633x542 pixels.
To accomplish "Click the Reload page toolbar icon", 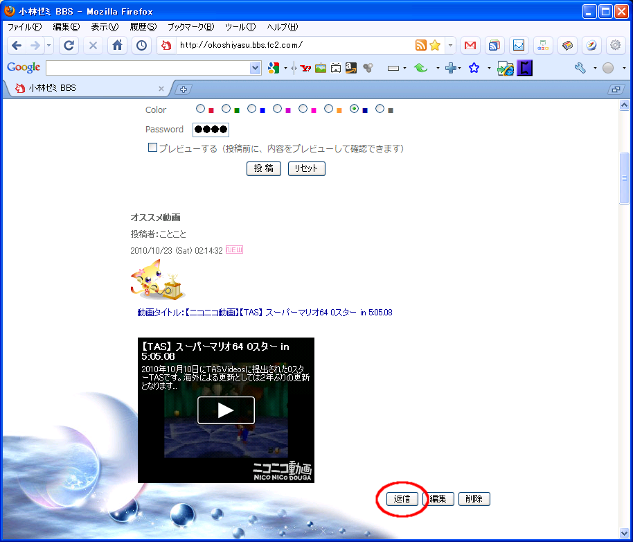I will pyautogui.click(x=69, y=46).
